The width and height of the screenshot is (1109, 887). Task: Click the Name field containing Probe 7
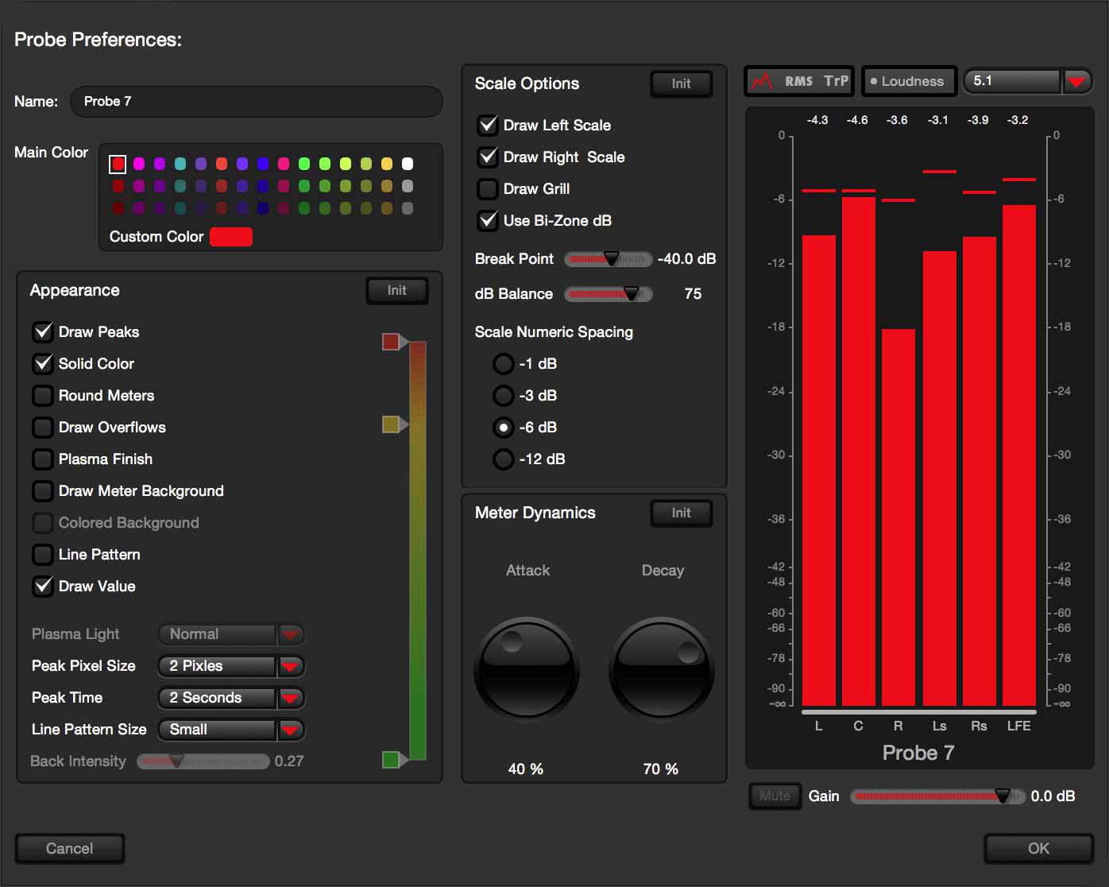[x=256, y=102]
